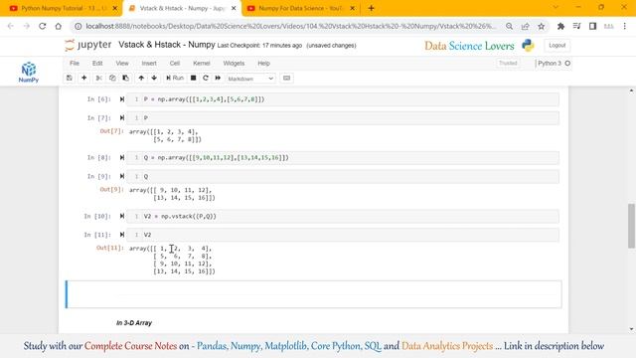Reload the page

tap(42, 27)
